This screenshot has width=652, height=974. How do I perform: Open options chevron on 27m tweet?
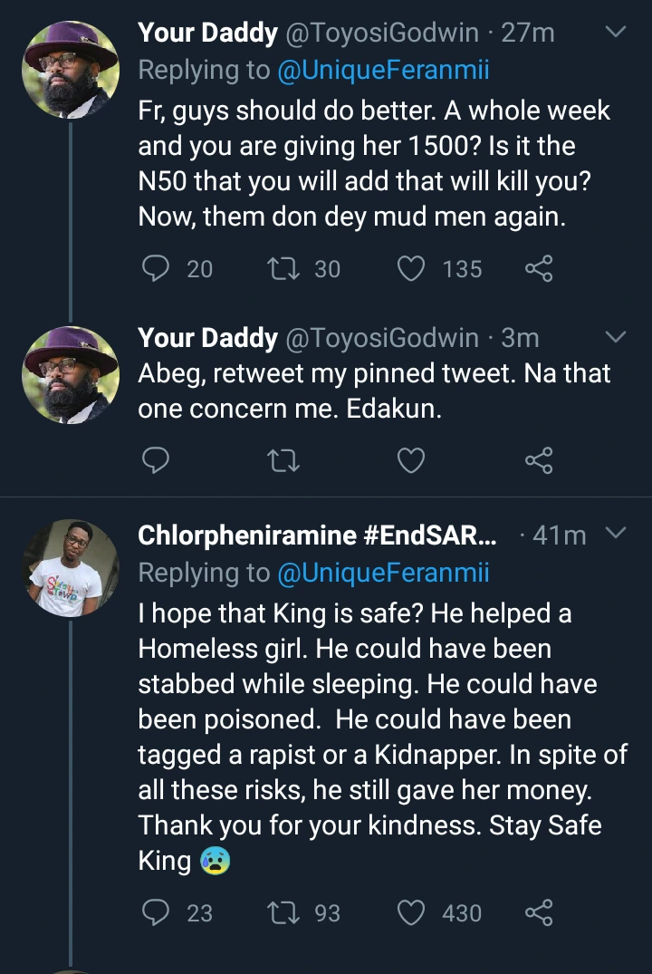[615, 34]
